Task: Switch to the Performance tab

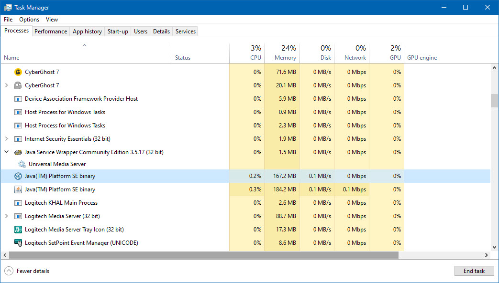Action: (x=51, y=31)
